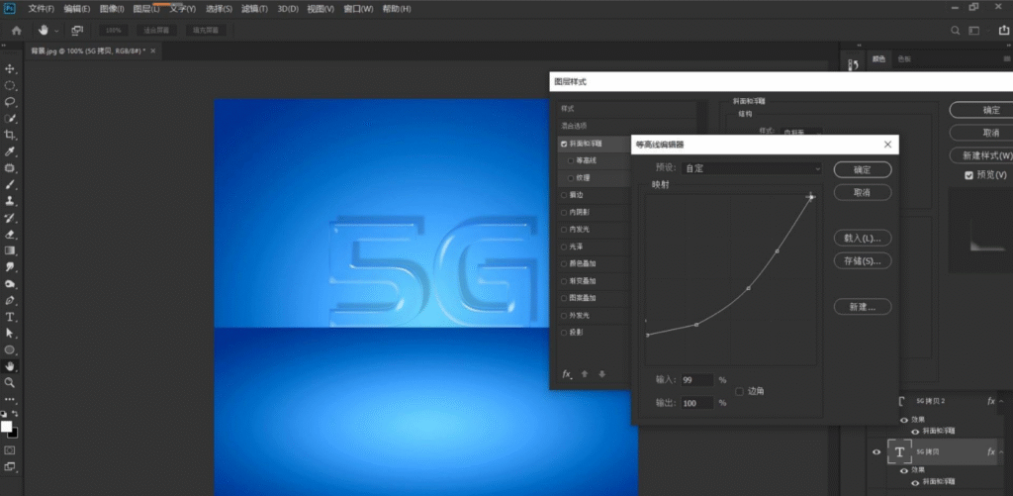The width and height of the screenshot is (1013, 496).
Task: Select the Elliptical Marquee tool
Action: (x=10, y=85)
